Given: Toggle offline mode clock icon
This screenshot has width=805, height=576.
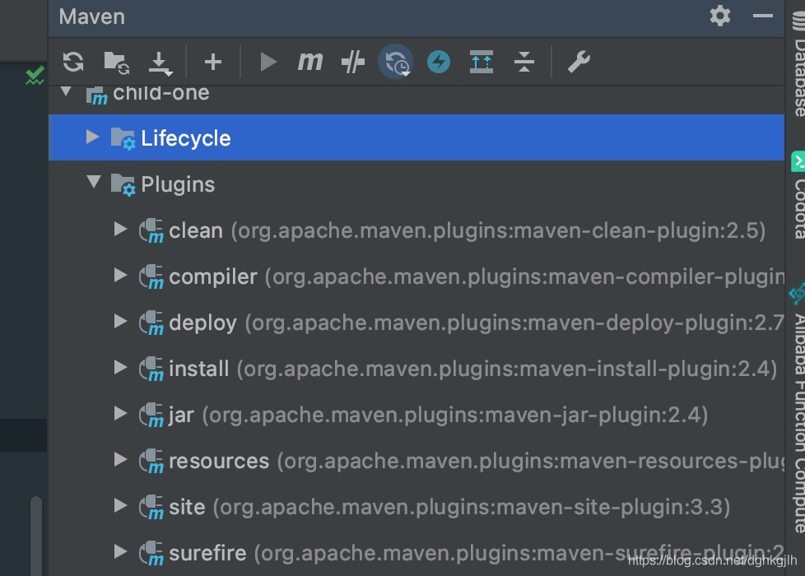Looking at the screenshot, I should pyautogui.click(x=396, y=62).
